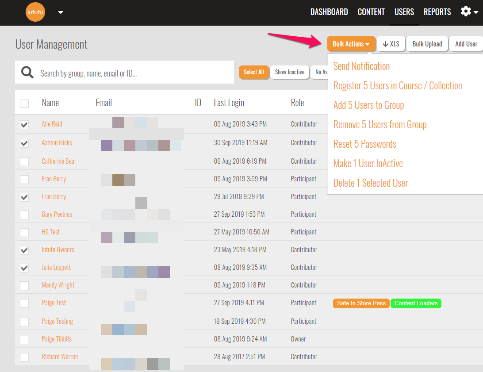Click the Add User button
This screenshot has height=372, width=483.
pyautogui.click(x=466, y=44)
